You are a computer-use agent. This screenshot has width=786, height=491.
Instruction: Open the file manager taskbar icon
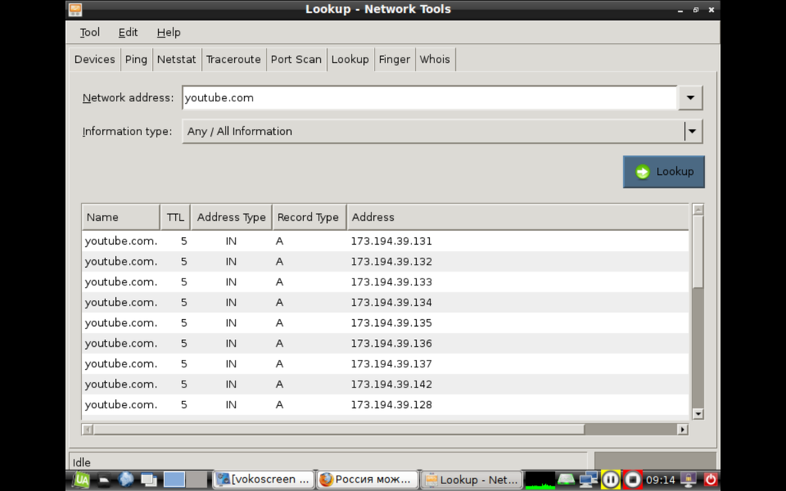(104, 480)
